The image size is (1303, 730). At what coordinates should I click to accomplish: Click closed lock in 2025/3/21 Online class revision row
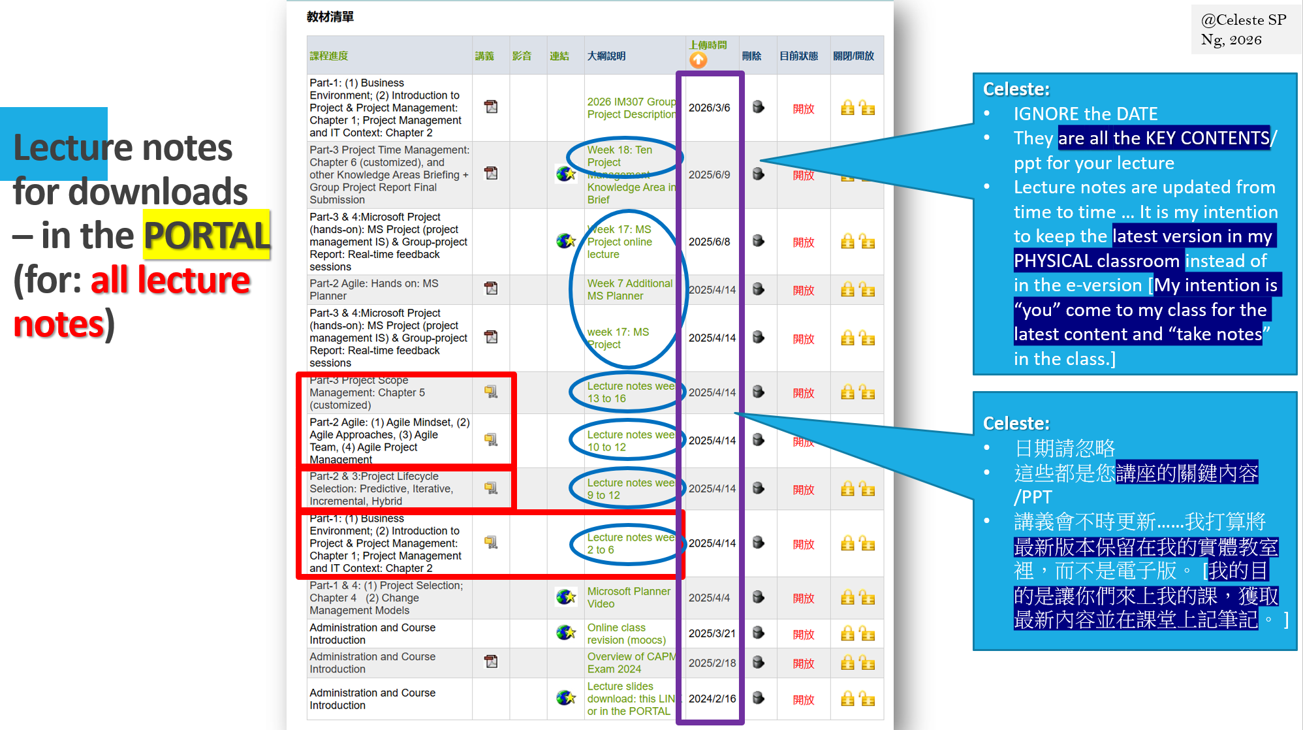(847, 633)
